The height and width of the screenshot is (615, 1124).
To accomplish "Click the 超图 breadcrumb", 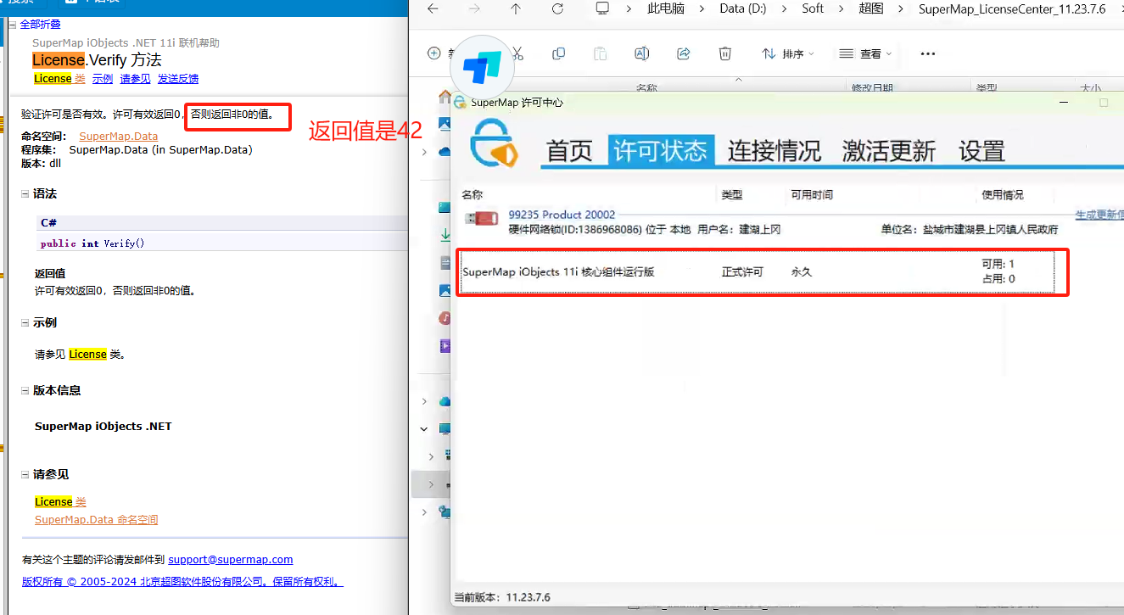I will coord(871,8).
